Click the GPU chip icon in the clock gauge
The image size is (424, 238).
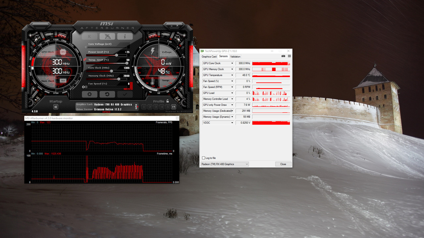pos(63,52)
